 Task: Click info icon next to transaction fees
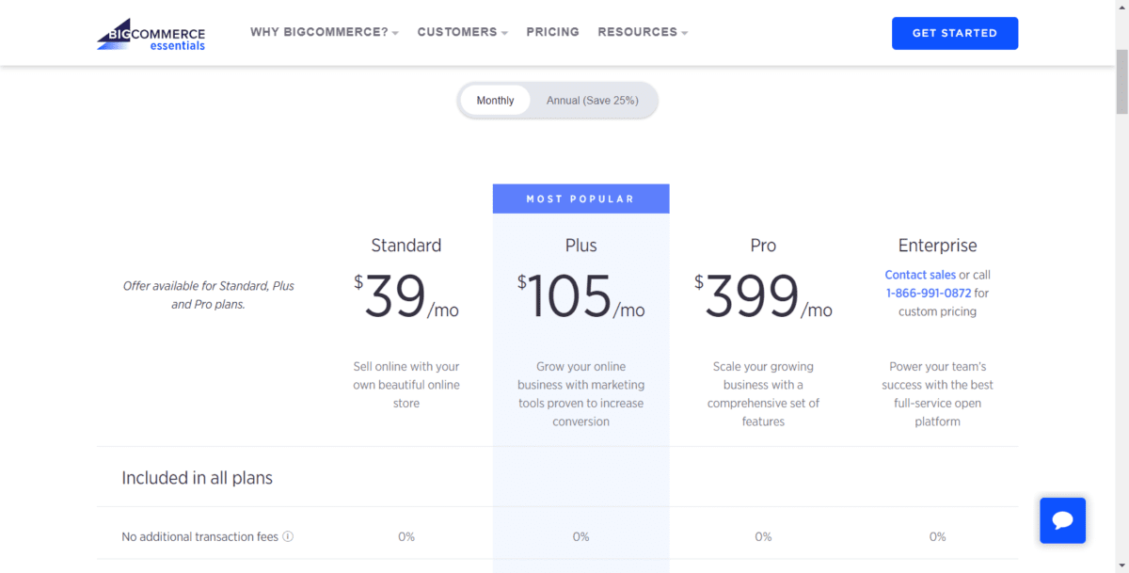(x=288, y=536)
